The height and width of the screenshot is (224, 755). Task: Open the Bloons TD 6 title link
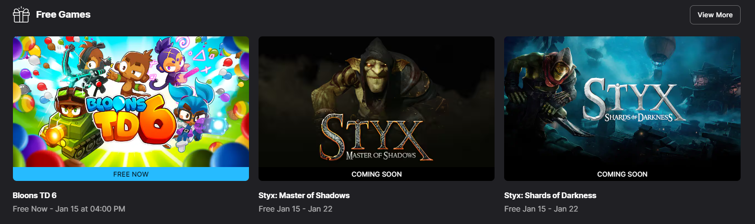coord(34,195)
